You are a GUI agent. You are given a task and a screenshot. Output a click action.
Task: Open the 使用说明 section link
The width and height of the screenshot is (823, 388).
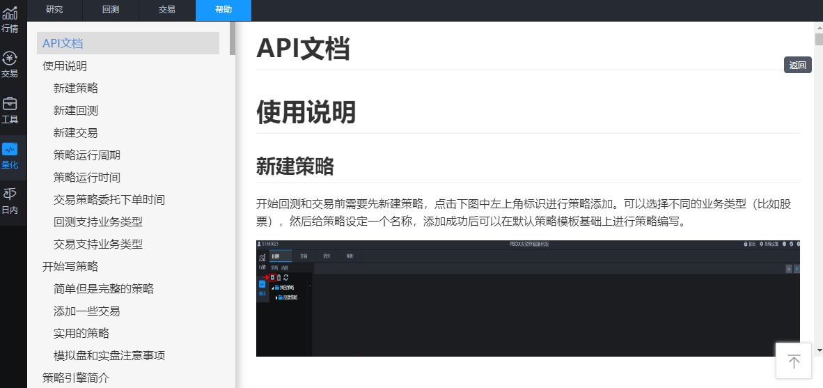(65, 66)
